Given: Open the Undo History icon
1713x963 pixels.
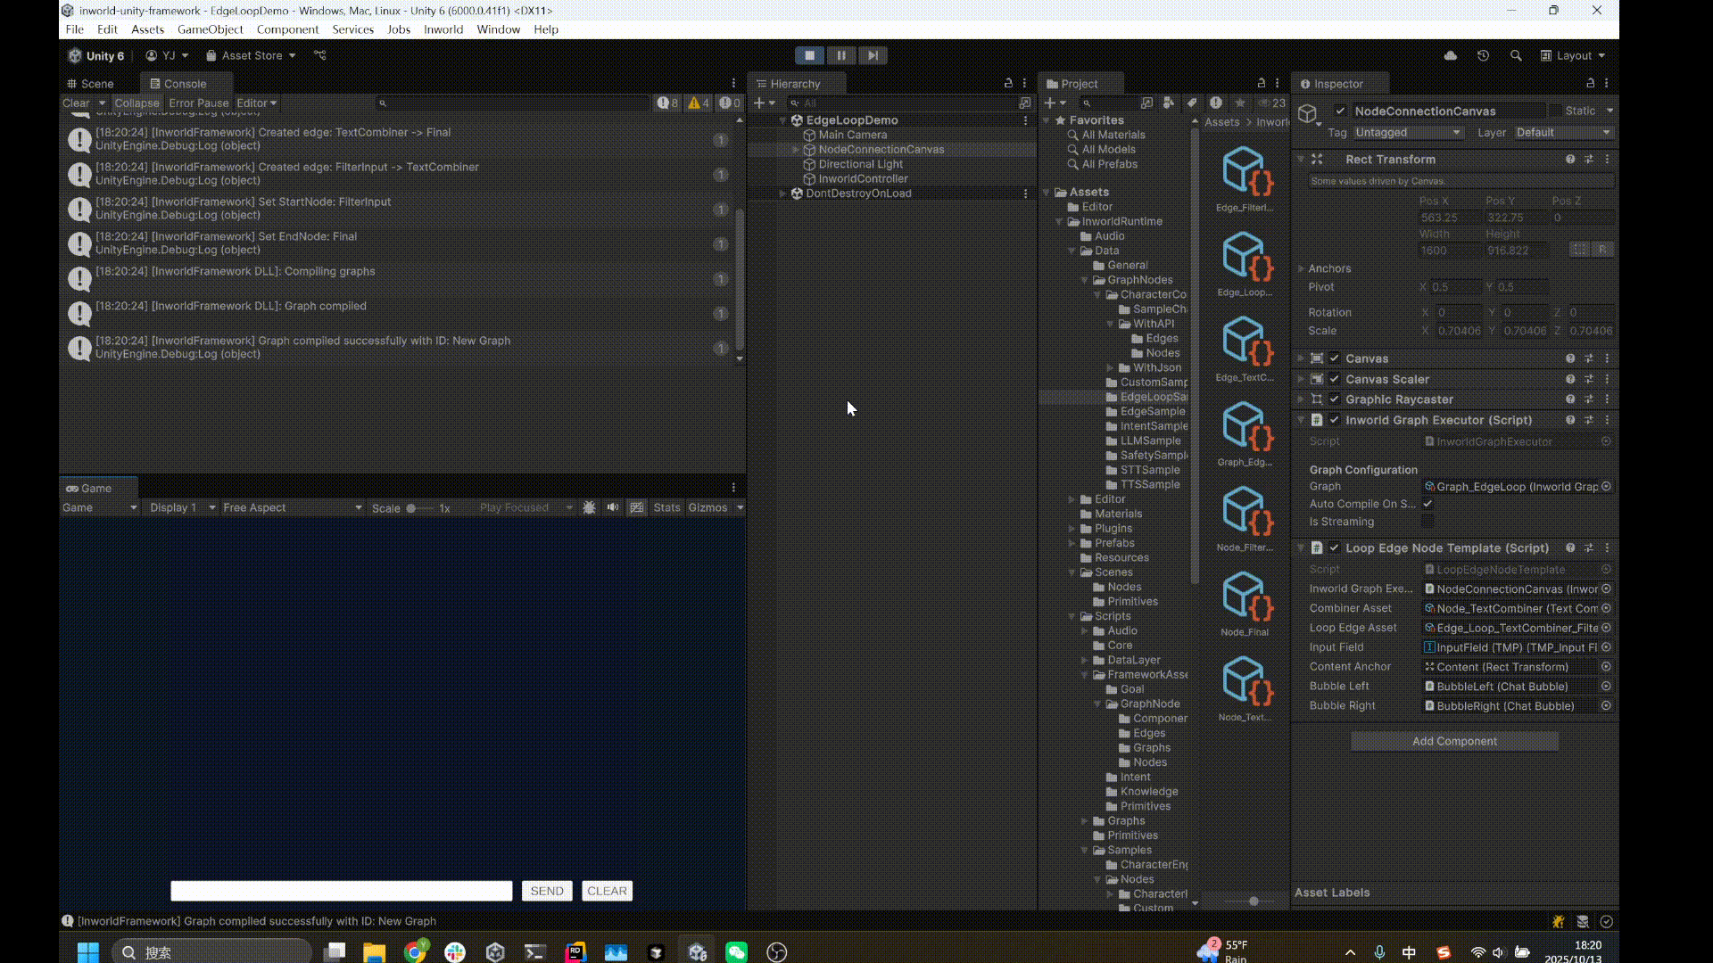Looking at the screenshot, I should click(1483, 55).
